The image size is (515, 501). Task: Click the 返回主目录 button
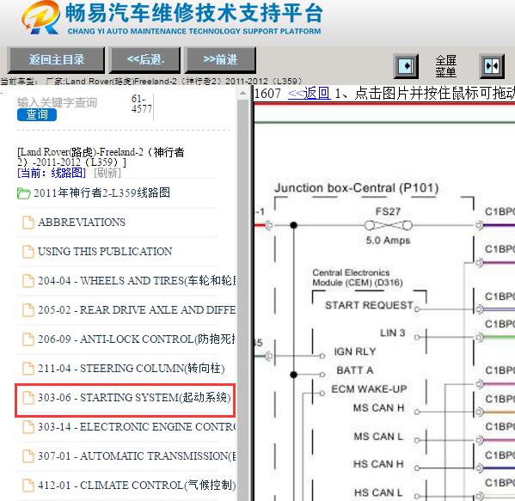(x=56, y=60)
